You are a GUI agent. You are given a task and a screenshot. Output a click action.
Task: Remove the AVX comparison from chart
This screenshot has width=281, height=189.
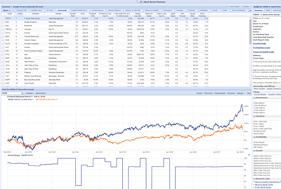point(57,99)
